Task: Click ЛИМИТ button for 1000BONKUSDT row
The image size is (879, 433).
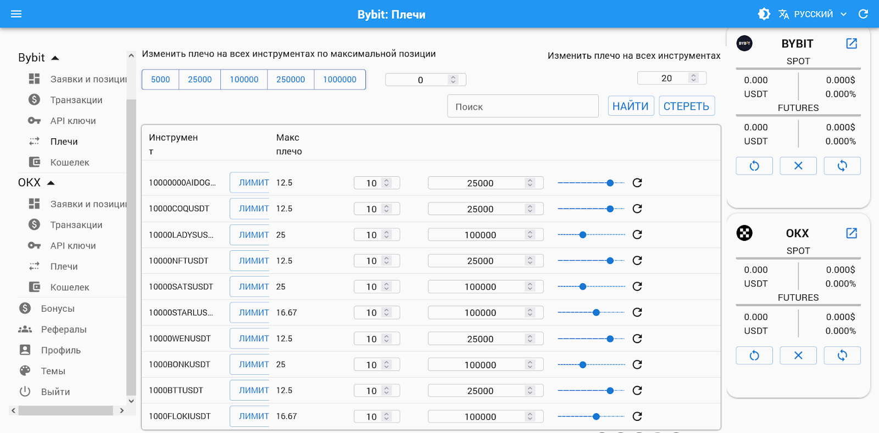Action: (x=250, y=364)
